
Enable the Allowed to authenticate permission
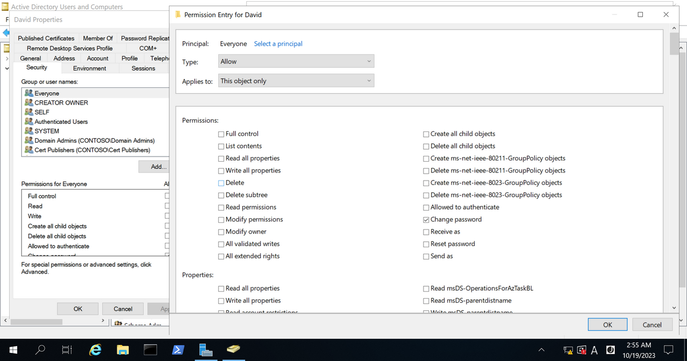[426, 207]
